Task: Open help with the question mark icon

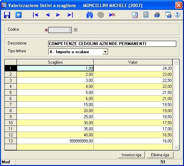Action: pyautogui.click(x=177, y=15)
